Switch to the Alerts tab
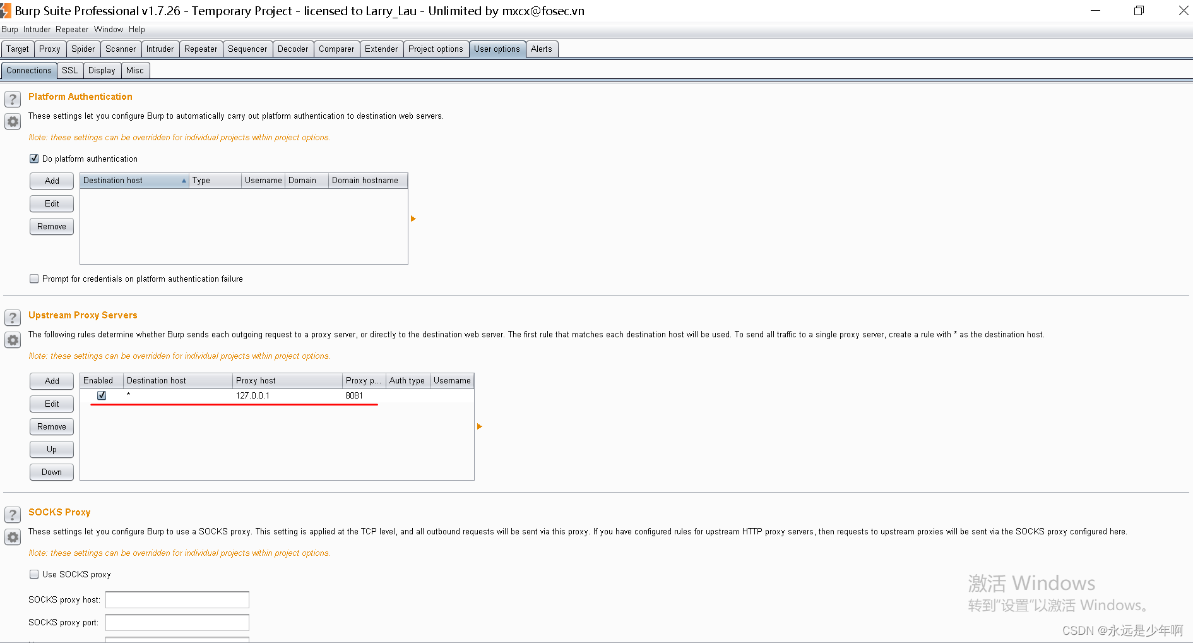This screenshot has height=643, width=1193. pos(542,49)
